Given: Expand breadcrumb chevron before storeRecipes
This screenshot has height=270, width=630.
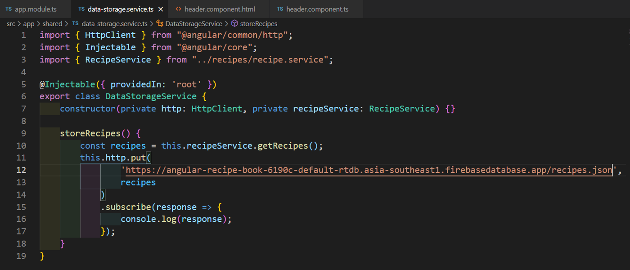Looking at the screenshot, I should 226,24.
